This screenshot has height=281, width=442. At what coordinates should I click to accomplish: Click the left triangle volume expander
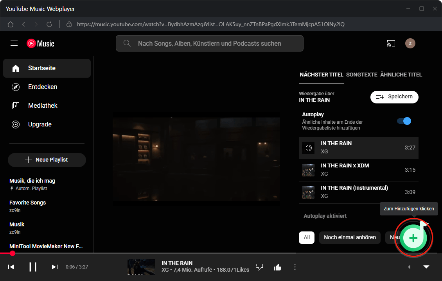(409, 267)
